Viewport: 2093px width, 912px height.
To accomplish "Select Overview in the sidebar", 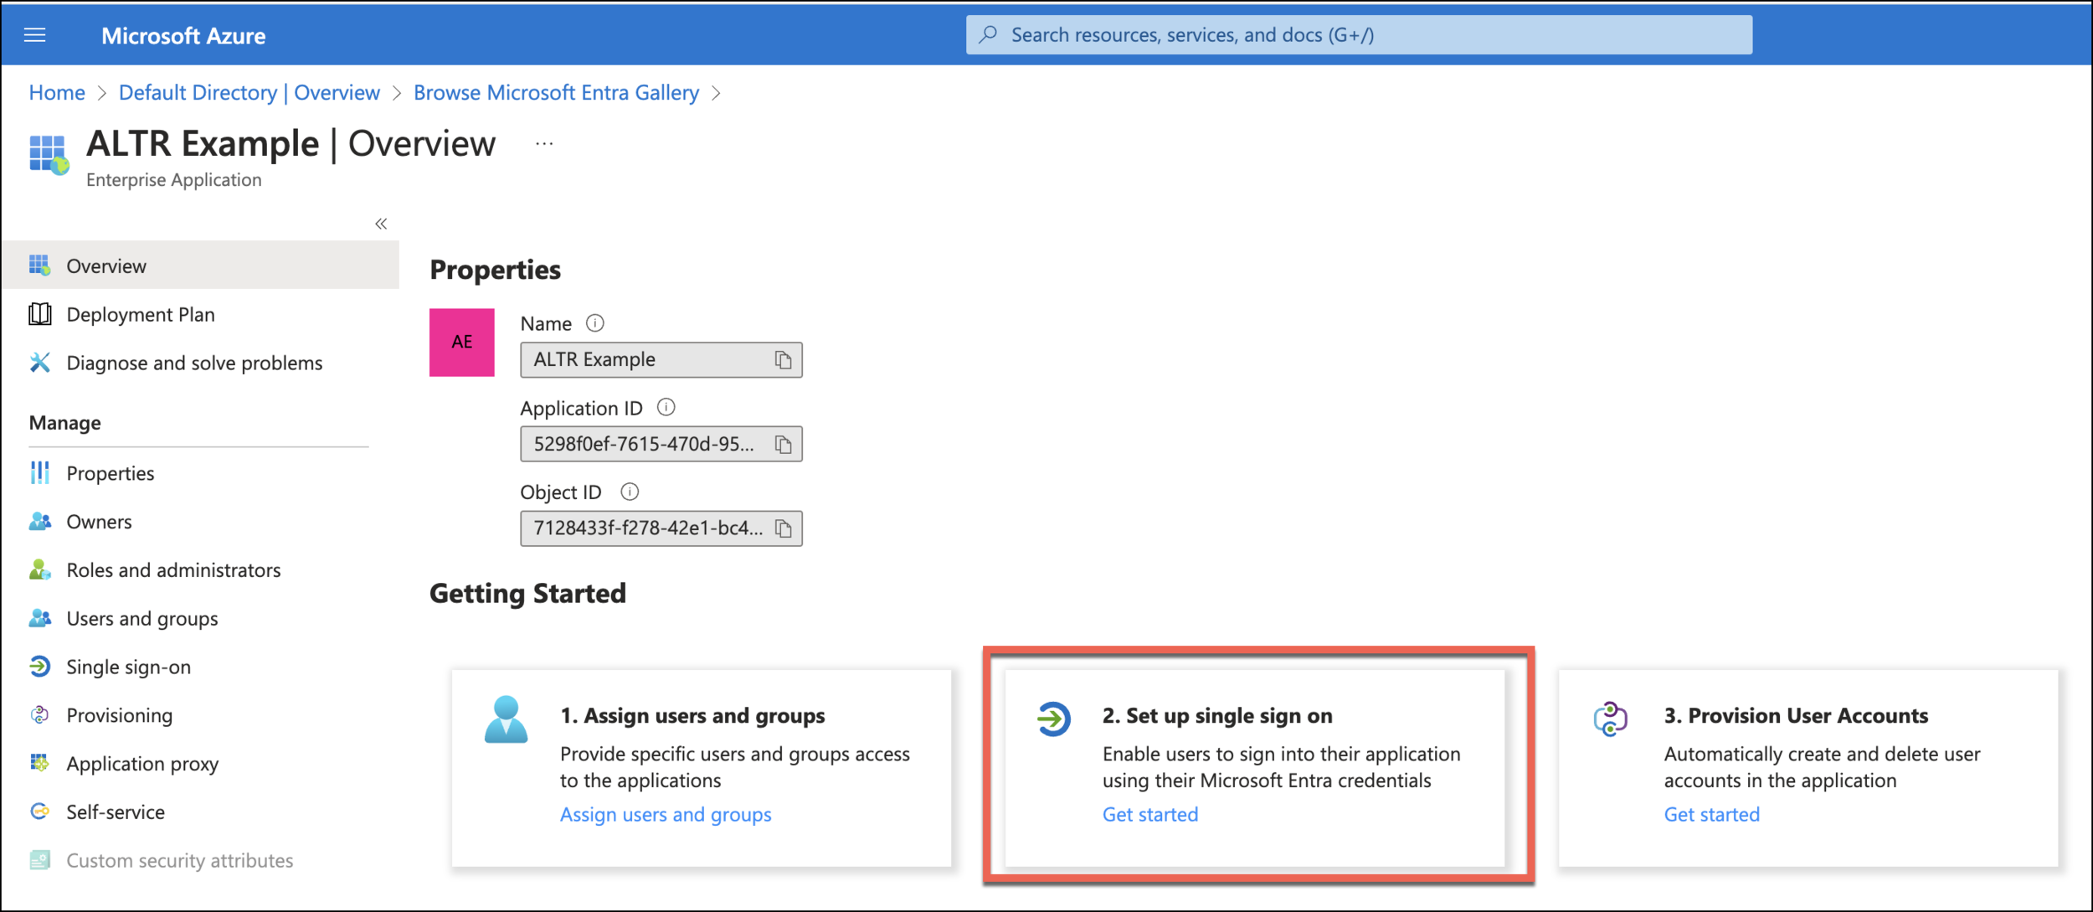I will pos(200,265).
